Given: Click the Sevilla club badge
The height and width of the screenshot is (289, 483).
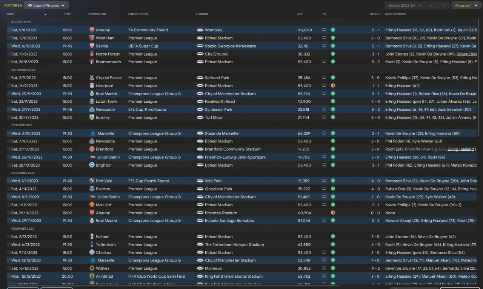Looking at the screenshot, I should click(92, 46).
